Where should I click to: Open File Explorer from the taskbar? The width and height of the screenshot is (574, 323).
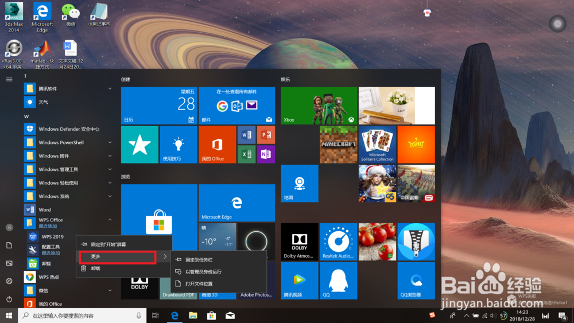(x=193, y=316)
